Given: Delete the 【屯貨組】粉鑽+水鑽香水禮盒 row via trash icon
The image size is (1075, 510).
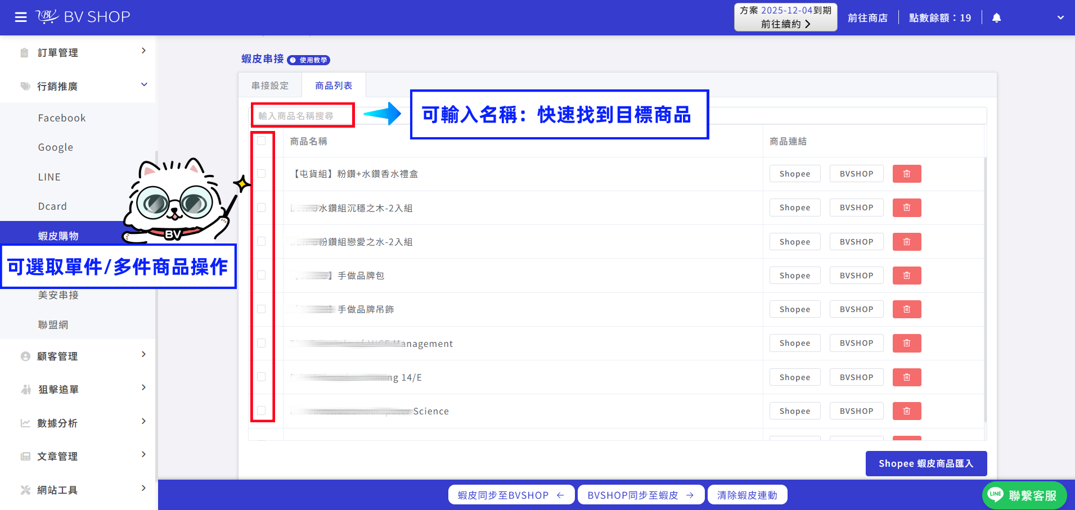Looking at the screenshot, I should pyautogui.click(x=907, y=174).
